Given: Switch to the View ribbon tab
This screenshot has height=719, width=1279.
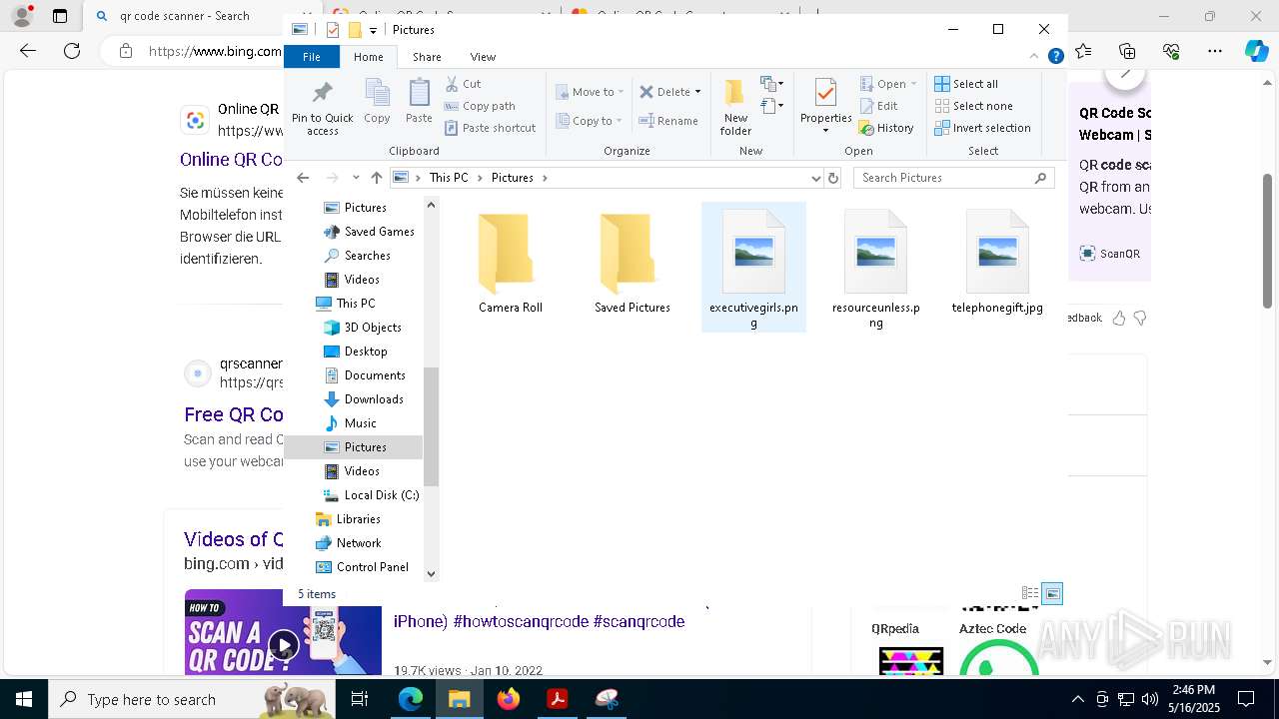Looking at the screenshot, I should (x=483, y=57).
